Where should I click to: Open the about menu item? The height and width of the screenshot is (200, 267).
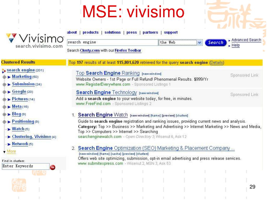pos(72,32)
